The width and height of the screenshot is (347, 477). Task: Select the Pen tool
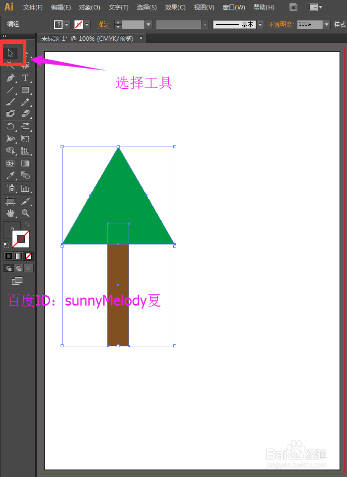(x=10, y=78)
